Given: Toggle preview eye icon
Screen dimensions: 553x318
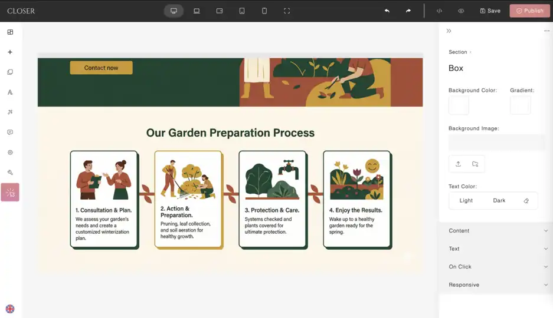Looking at the screenshot, I should point(460,11).
